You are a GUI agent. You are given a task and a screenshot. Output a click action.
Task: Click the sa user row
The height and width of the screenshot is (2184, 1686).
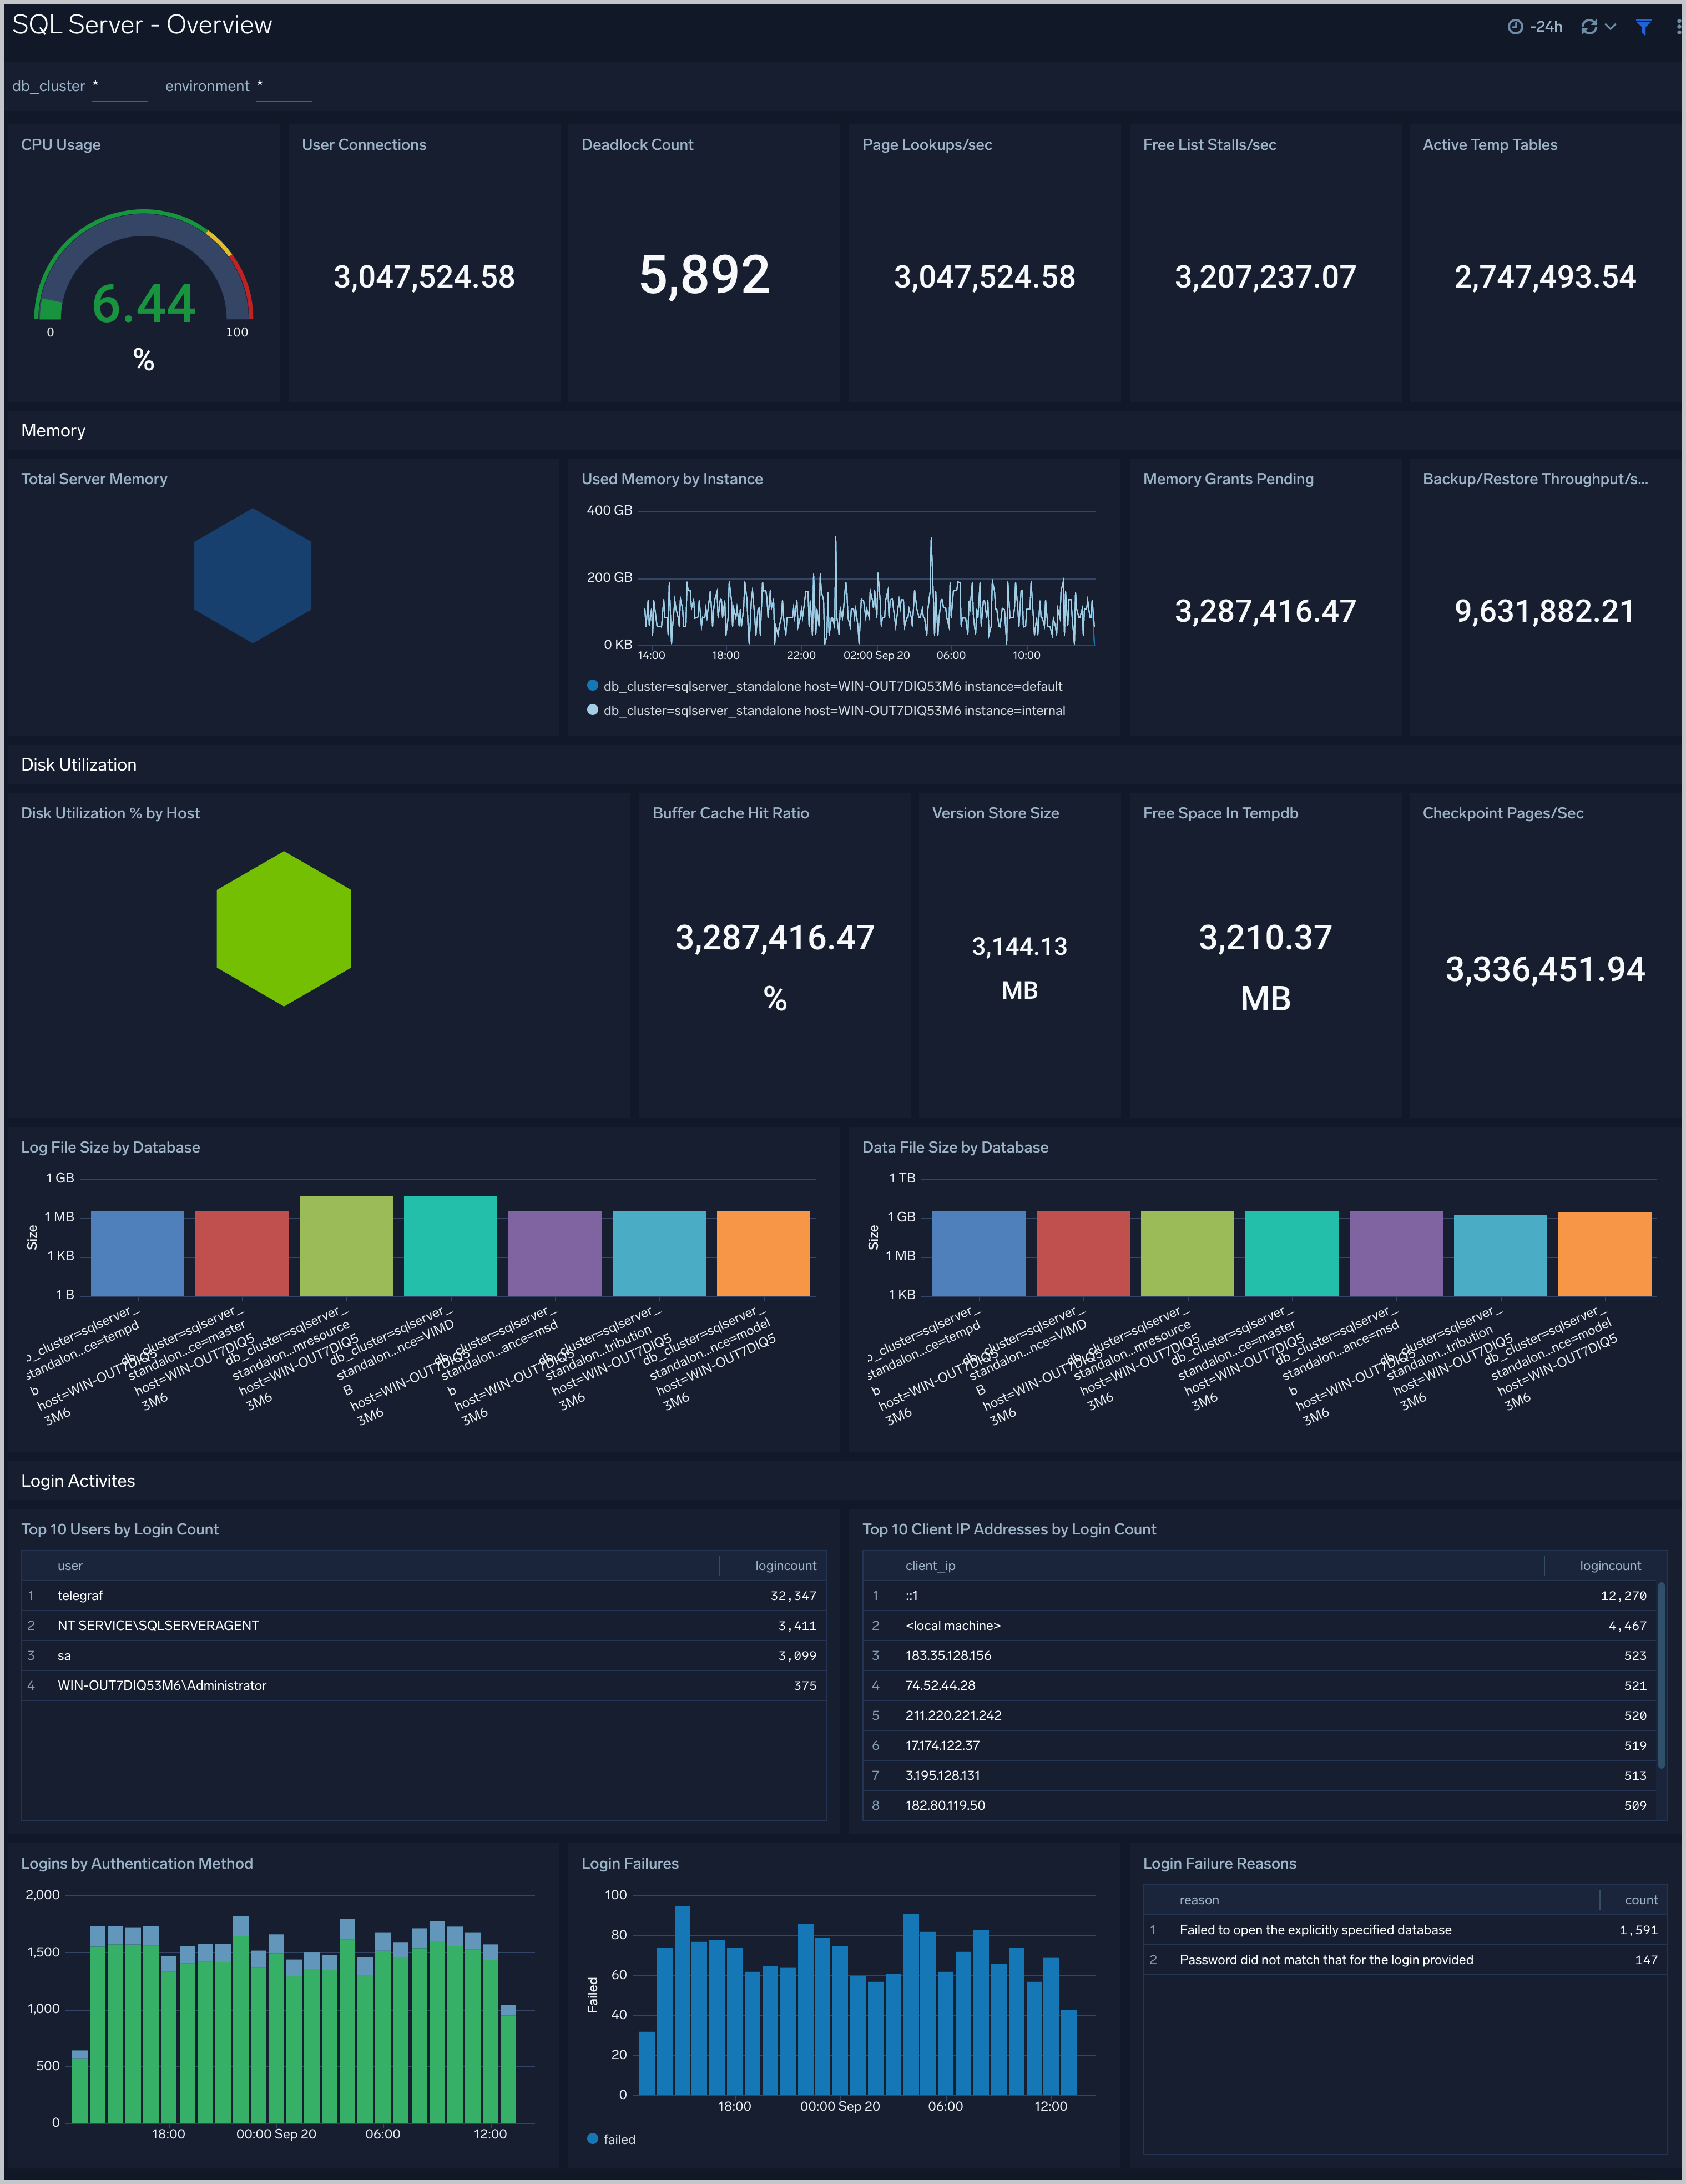click(423, 1655)
